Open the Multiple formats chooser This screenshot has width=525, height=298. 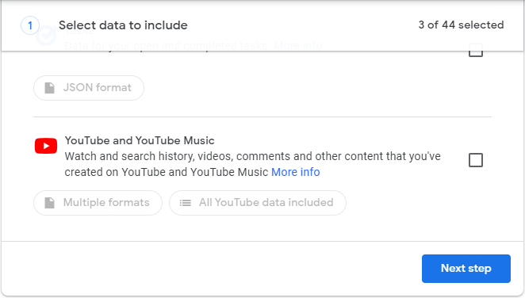pos(98,203)
